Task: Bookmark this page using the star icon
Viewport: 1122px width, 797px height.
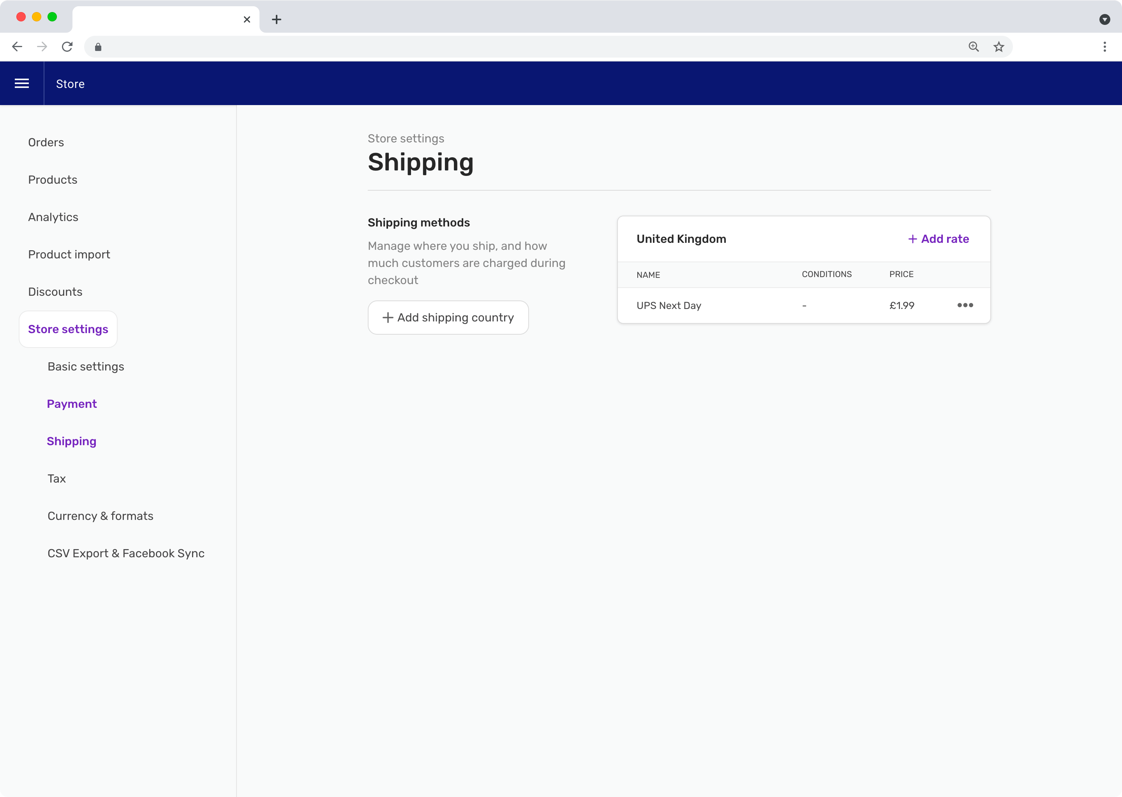Action: 998,47
